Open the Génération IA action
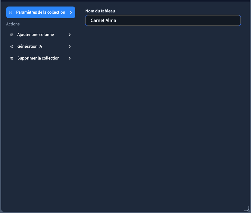 pos(41,47)
